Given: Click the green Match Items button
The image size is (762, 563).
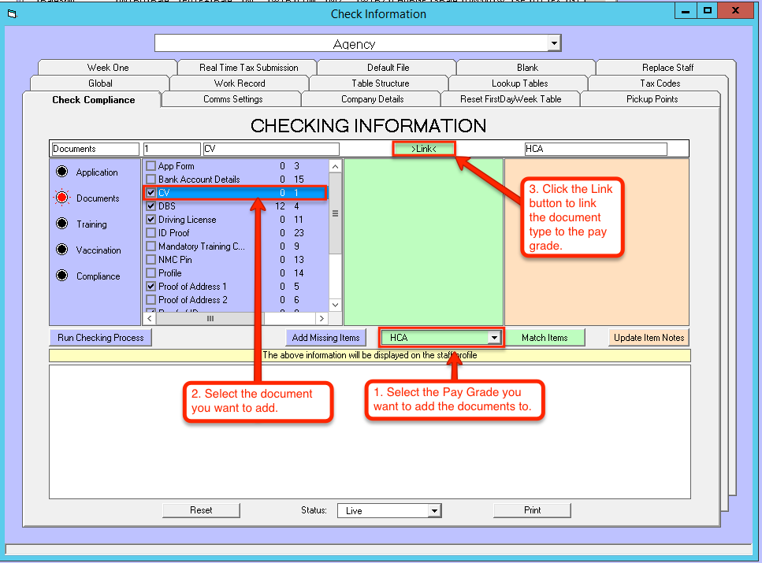Looking at the screenshot, I should tap(545, 338).
